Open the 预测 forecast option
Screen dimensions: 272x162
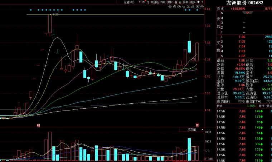[186, 2]
